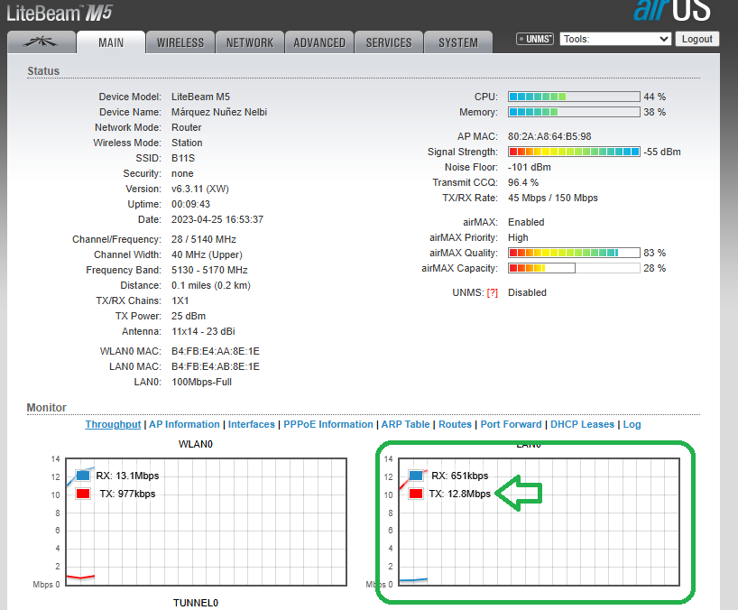
Task: Open the SYSTEM tab
Action: click(458, 42)
